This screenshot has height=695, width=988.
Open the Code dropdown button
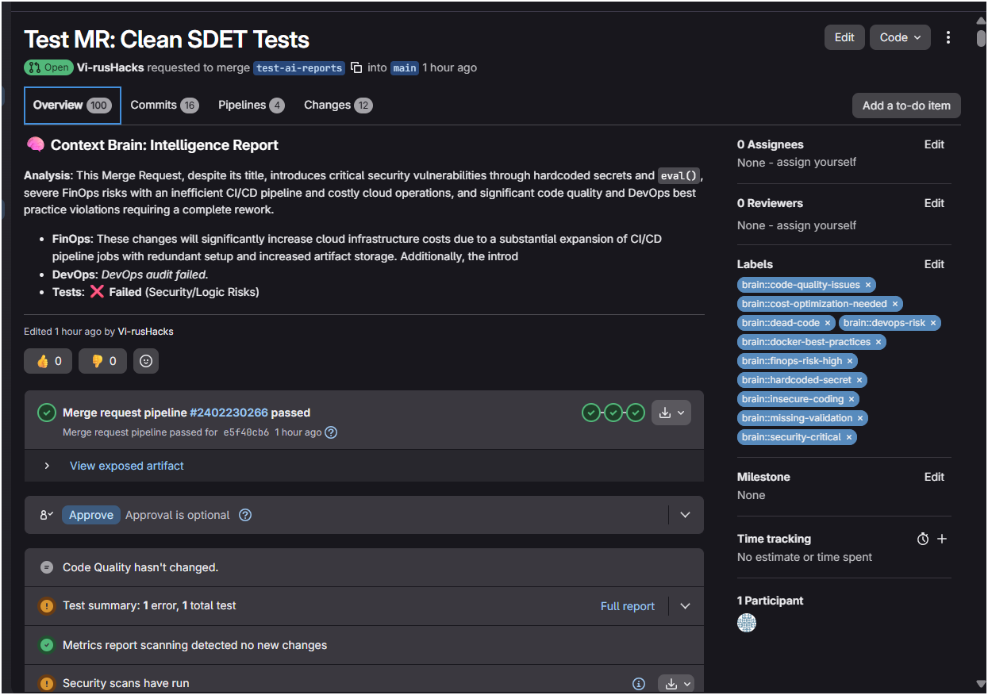(x=900, y=37)
